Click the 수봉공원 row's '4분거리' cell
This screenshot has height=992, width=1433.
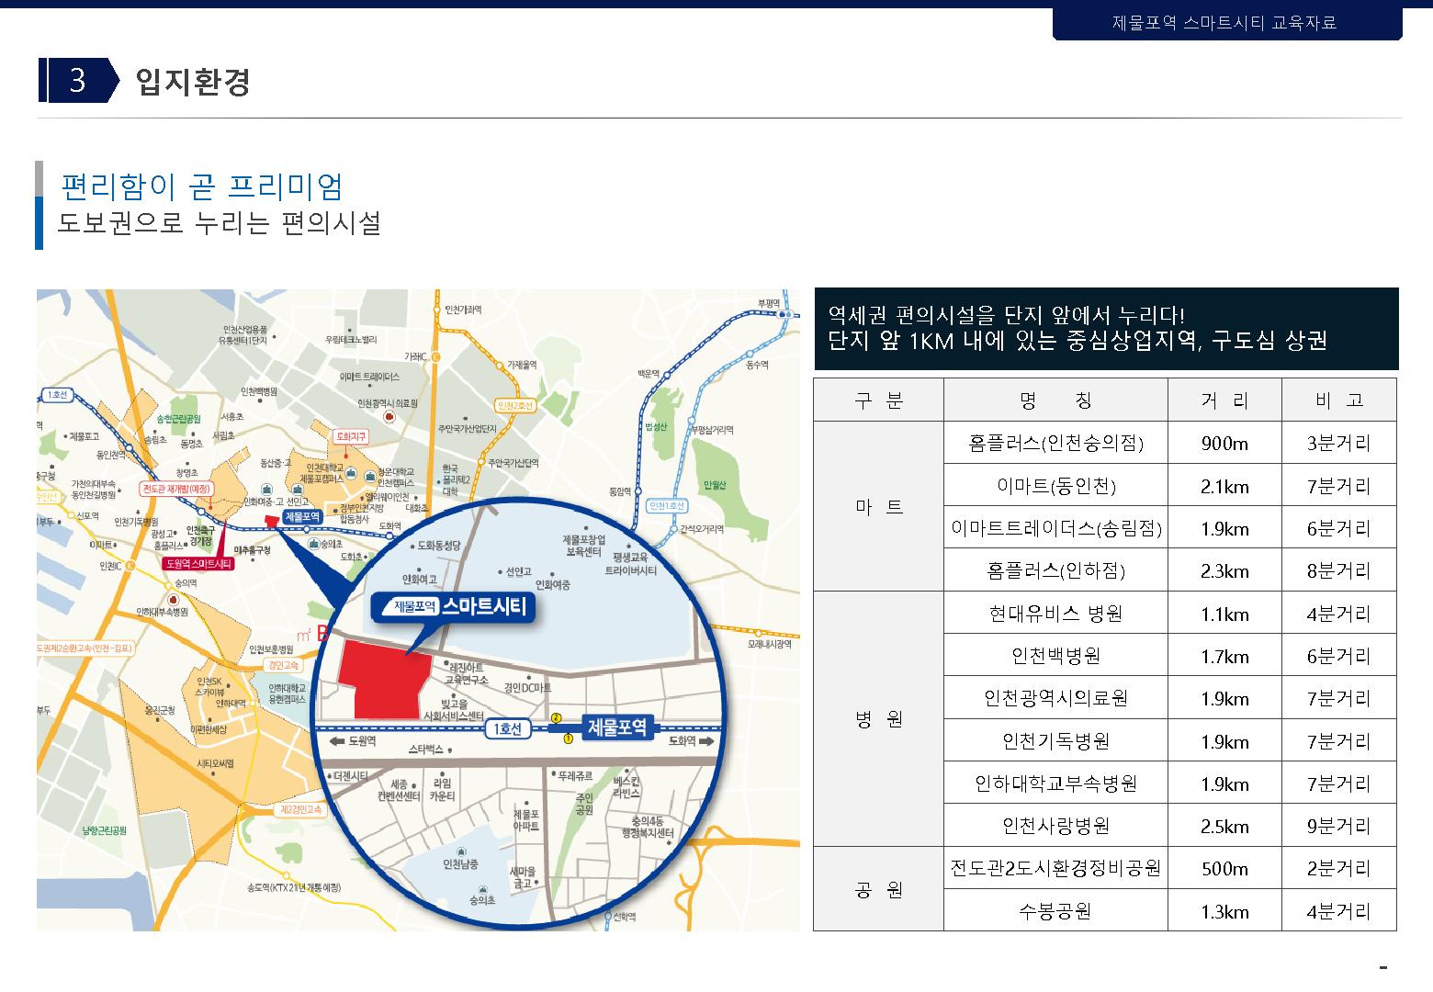pyautogui.click(x=1339, y=911)
